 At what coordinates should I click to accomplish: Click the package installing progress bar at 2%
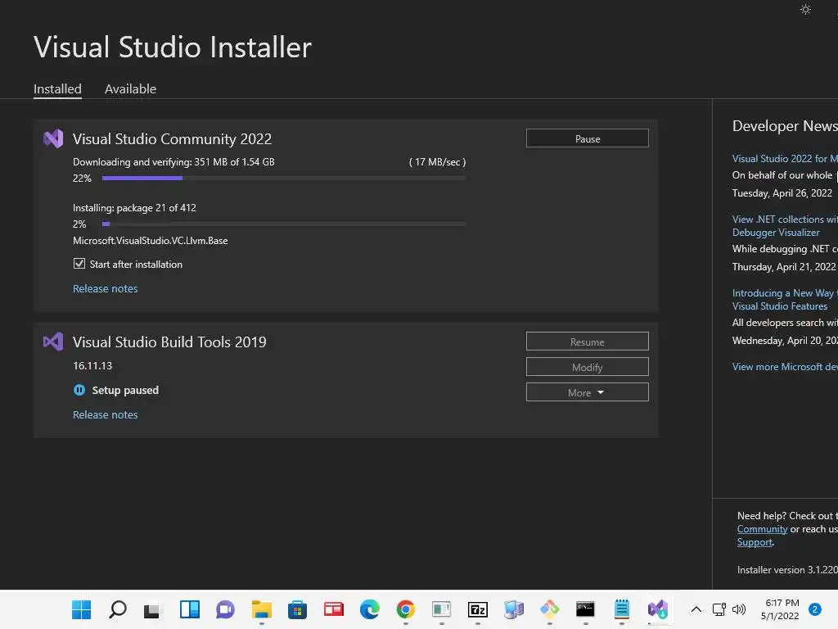coord(284,224)
